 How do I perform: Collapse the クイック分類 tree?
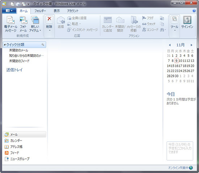pyautogui.click(x=5, y=45)
